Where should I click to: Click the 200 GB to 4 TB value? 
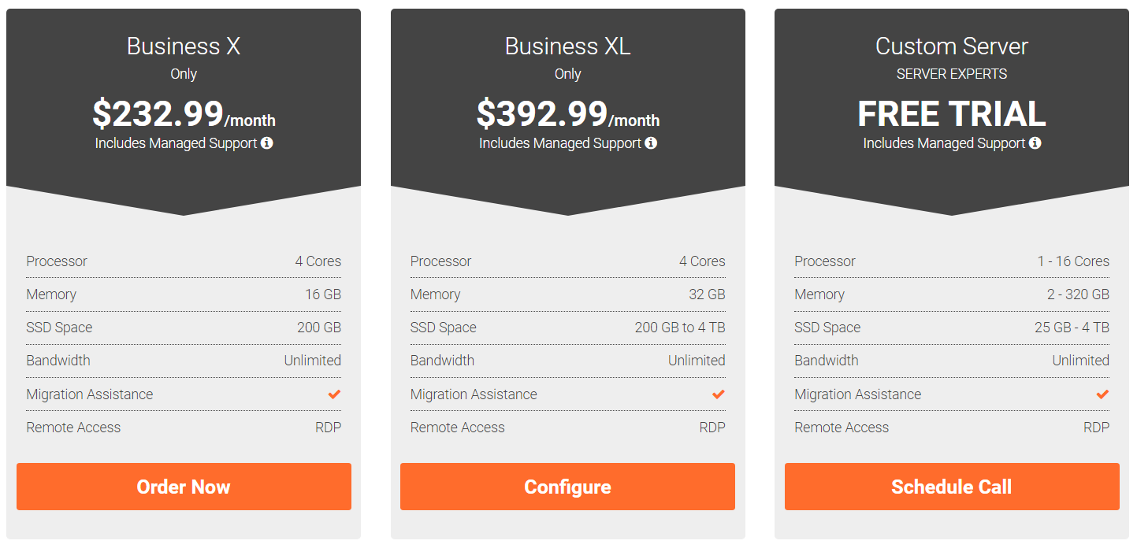point(680,328)
